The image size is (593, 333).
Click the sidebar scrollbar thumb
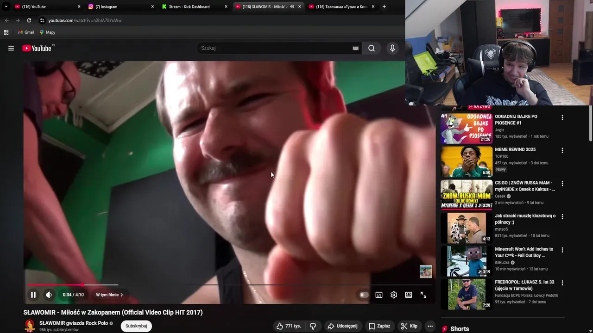point(591,123)
